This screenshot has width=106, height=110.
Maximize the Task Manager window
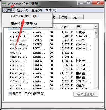pos(89,3)
